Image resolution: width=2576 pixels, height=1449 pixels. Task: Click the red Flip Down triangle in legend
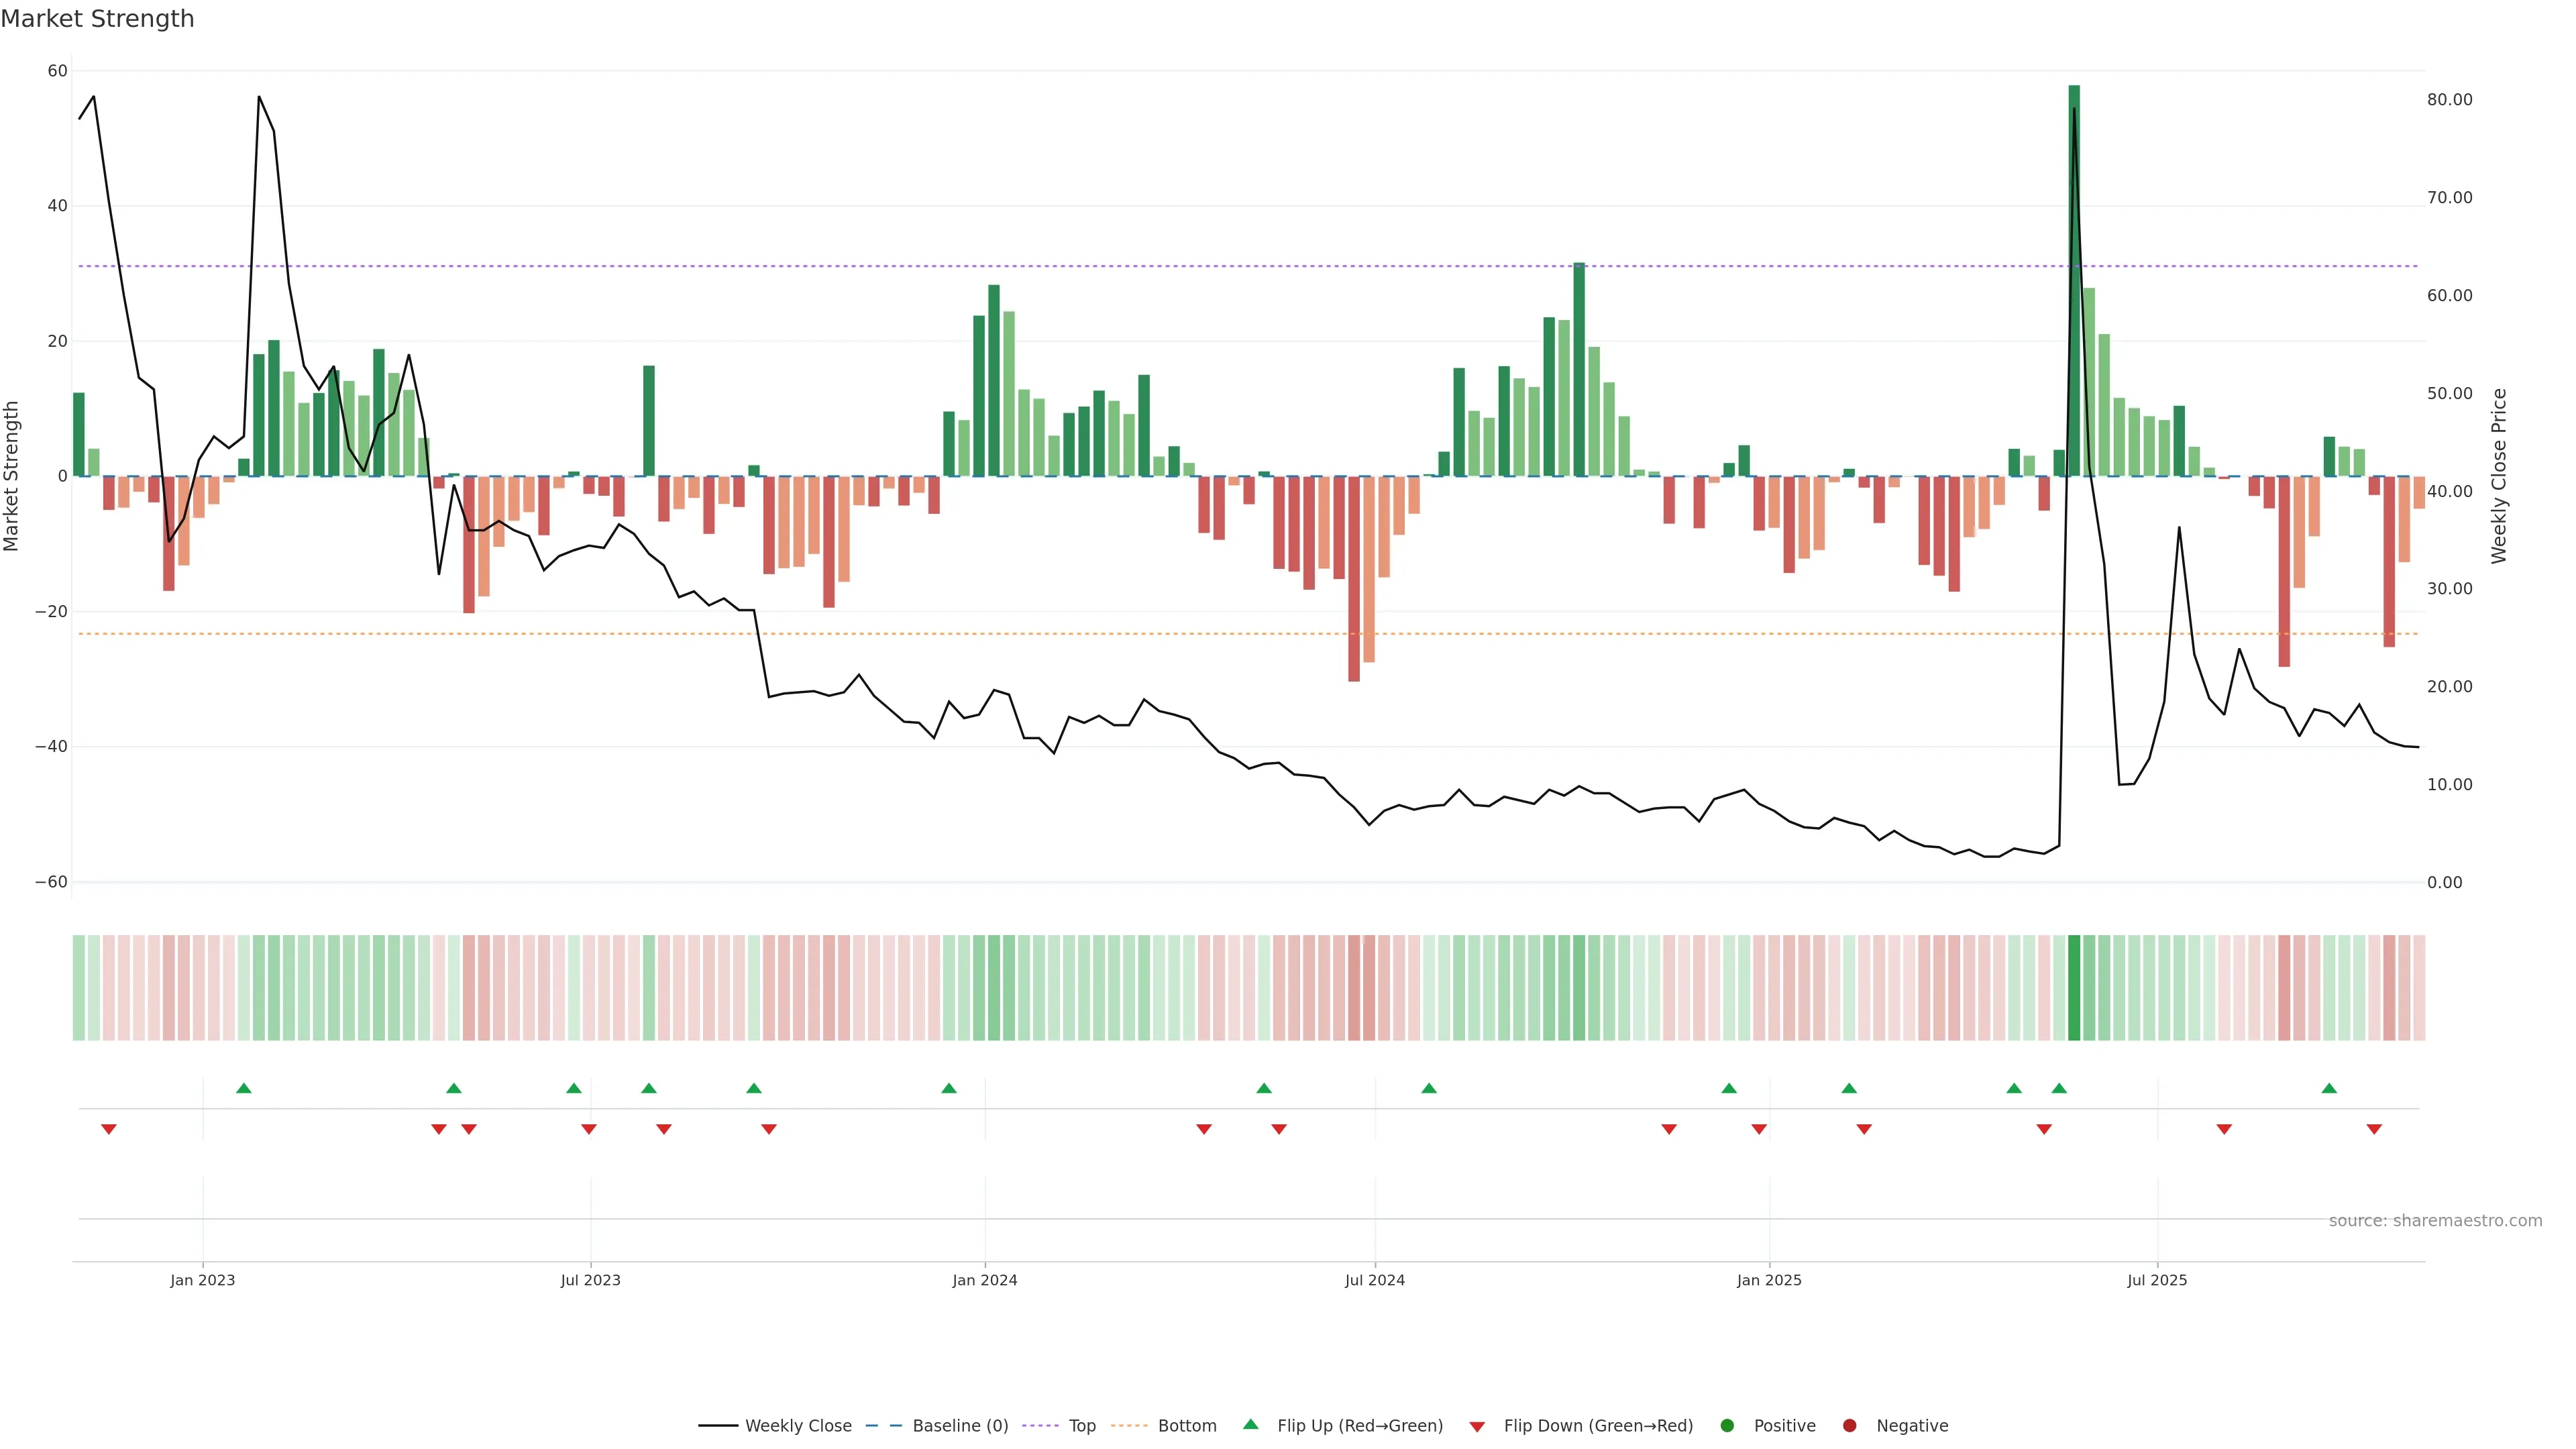pos(1477,1427)
